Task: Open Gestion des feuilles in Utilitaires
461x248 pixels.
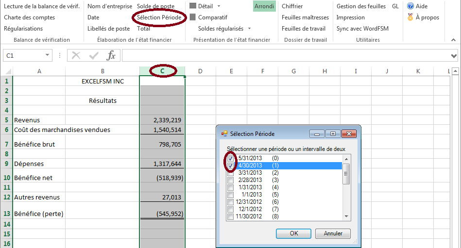Action: [x=361, y=6]
